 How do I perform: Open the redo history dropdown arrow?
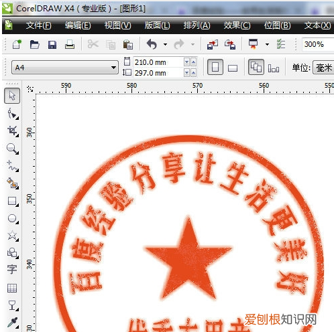[x=192, y=44]
